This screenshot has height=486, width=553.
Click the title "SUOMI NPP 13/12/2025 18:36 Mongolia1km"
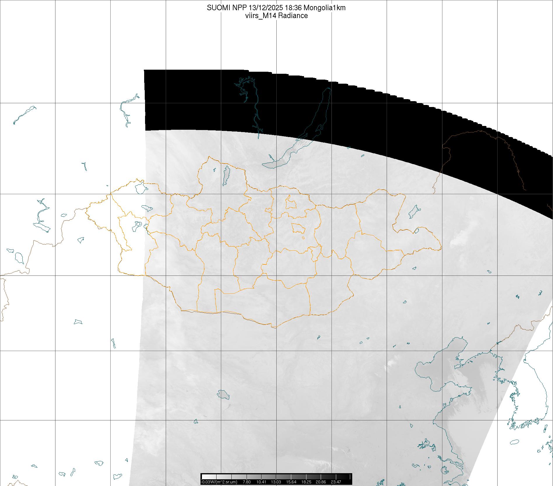[x=276, y=8]
